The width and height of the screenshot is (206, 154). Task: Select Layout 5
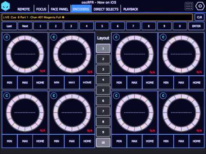pos(103,90)
